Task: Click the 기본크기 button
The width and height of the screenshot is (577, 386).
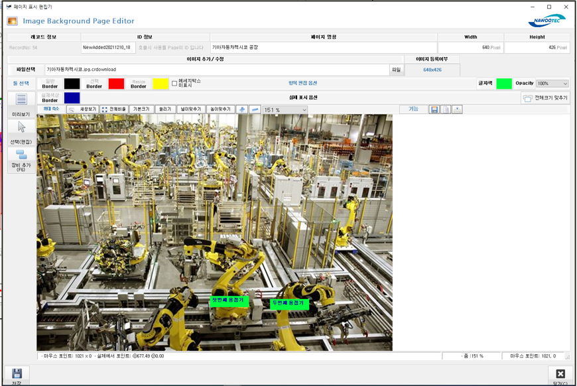Action: tap(141, 109)
